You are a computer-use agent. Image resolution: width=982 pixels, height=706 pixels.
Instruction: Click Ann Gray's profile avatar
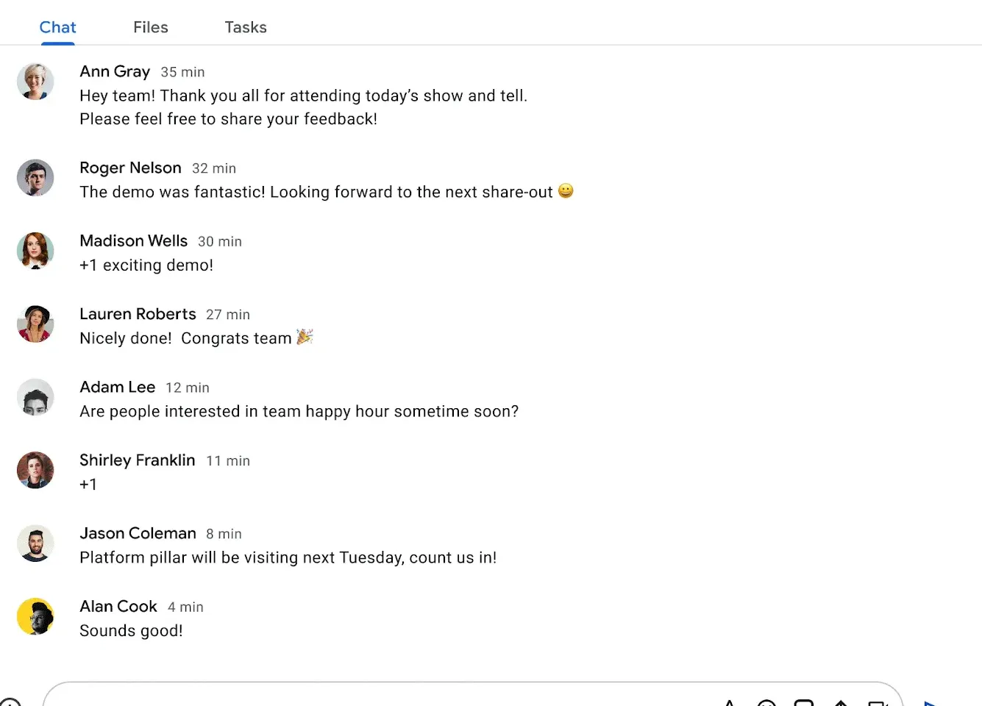35,81
